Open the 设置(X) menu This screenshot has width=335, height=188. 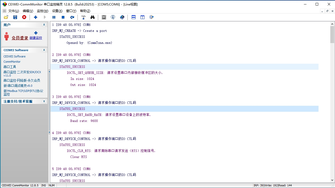tap(57, 11)
